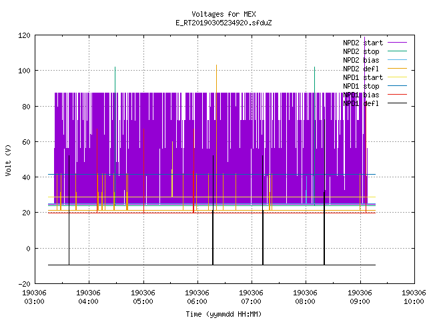The image size is (427, 320).
Task: Click the x-axis tick label 08:00
Action: [305, 301]
